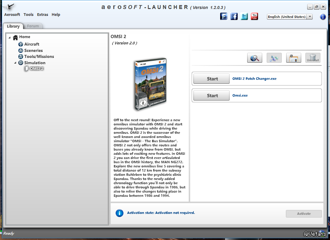This screenshot has width=330, height=240.
Task: Select Aircraft in the library tree
Action: (x=31, y=44)
